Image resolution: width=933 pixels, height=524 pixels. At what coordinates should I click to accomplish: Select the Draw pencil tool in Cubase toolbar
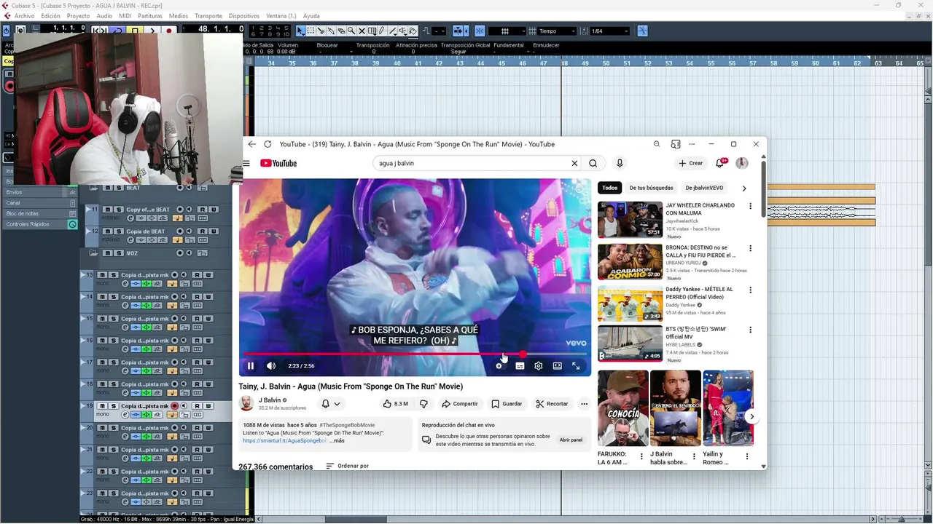[x=382, y=31]
